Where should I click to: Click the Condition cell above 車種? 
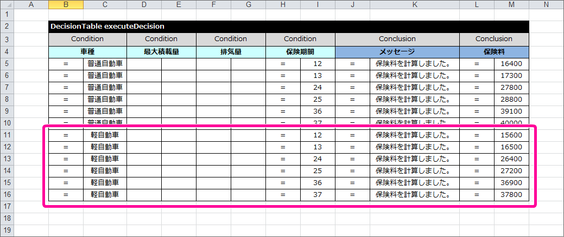(x=87, y=39)
